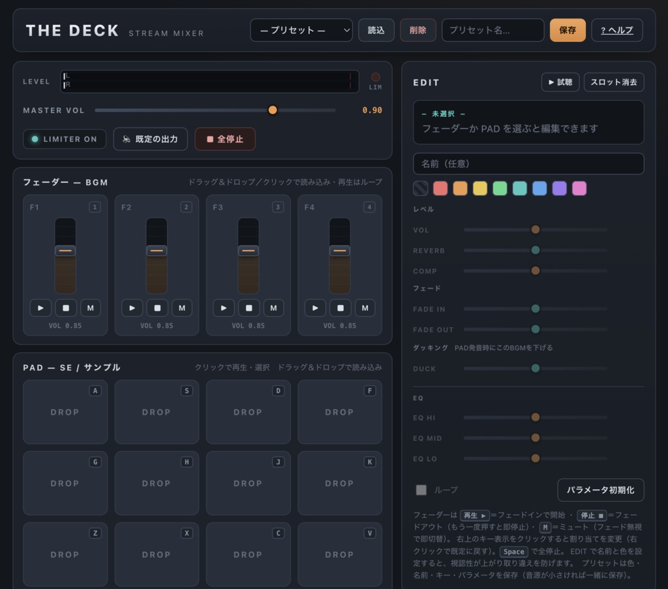The image size is (668, 589).
Task: Open the プリセット dropdown
Action: coord(301,30)
